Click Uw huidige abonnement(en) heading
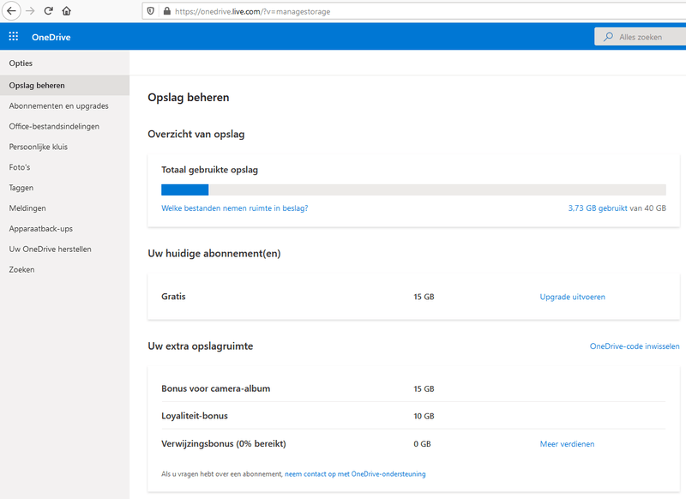Image resolution: width=686 pixels, height=499 pixels. 214,254
